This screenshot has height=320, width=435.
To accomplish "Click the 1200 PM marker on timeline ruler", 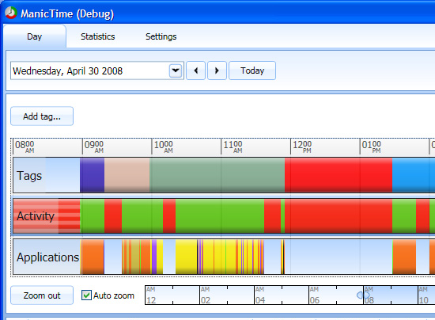I will coord(302,147).
